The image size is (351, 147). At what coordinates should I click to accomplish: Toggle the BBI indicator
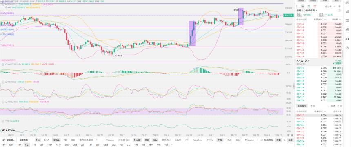point(73,140)
